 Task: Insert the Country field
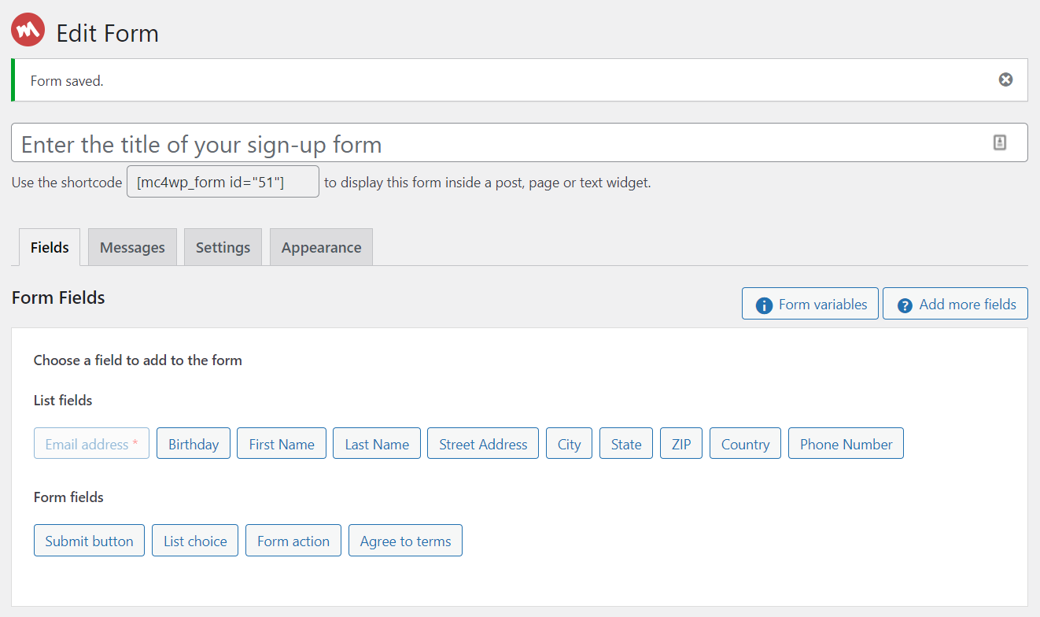(745, 444)
